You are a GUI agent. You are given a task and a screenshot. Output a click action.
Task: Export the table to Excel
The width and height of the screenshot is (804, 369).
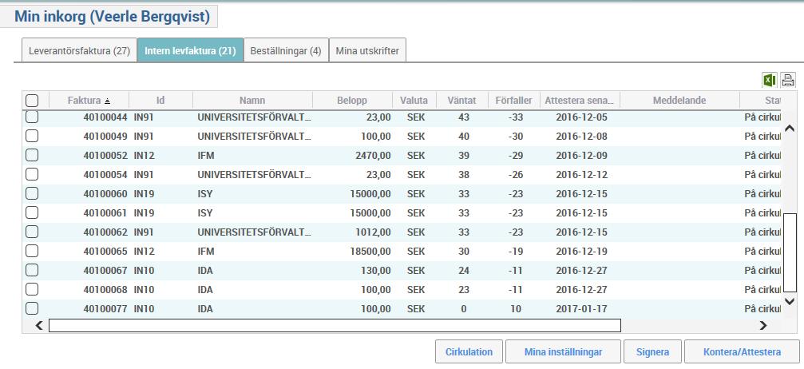tap(769, 80)
